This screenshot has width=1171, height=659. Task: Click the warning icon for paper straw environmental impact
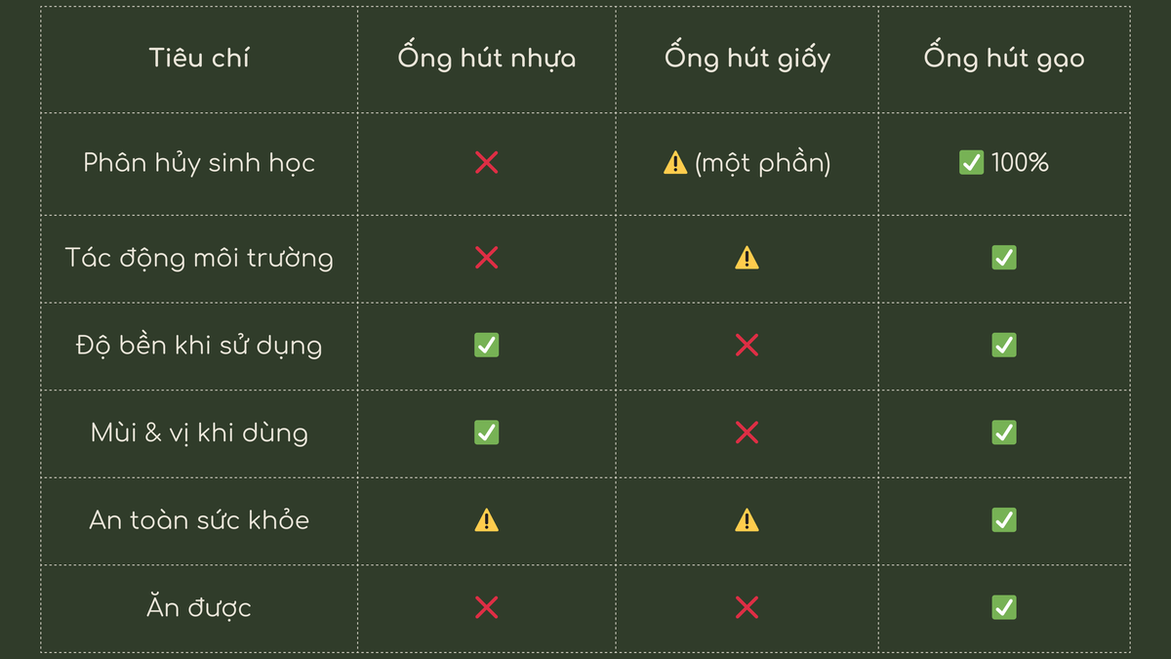point(747,258)
